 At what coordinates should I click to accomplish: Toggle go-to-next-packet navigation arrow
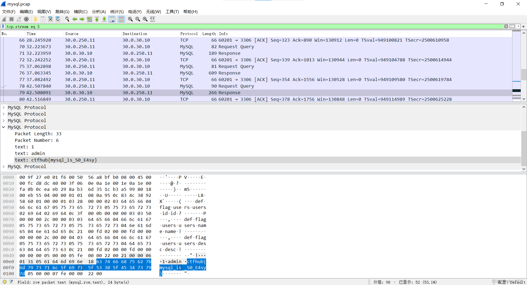click(82, 19)
